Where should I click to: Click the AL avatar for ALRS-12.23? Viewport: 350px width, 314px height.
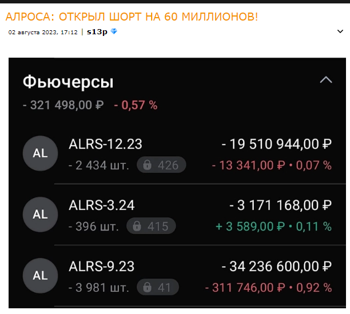point(40,154)
